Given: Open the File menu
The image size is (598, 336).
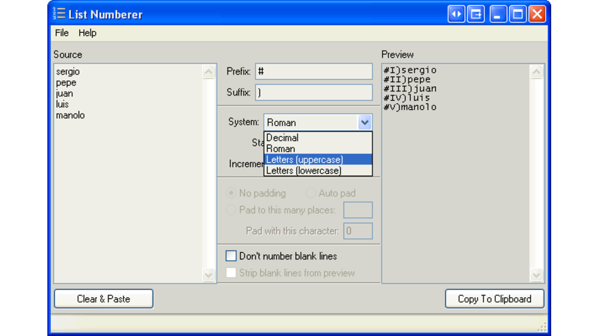Looking at the screenshot, I should [62, 33].
